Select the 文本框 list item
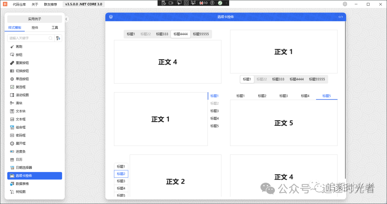 (34, 119)
